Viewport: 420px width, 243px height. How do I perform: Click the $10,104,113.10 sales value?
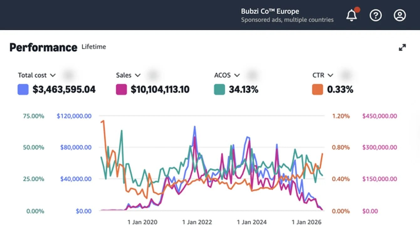coord(160,90)
